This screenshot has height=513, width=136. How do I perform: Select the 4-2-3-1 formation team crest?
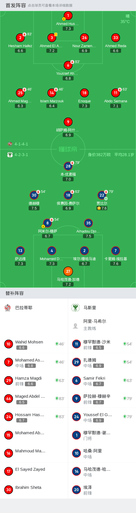[10, 155]
